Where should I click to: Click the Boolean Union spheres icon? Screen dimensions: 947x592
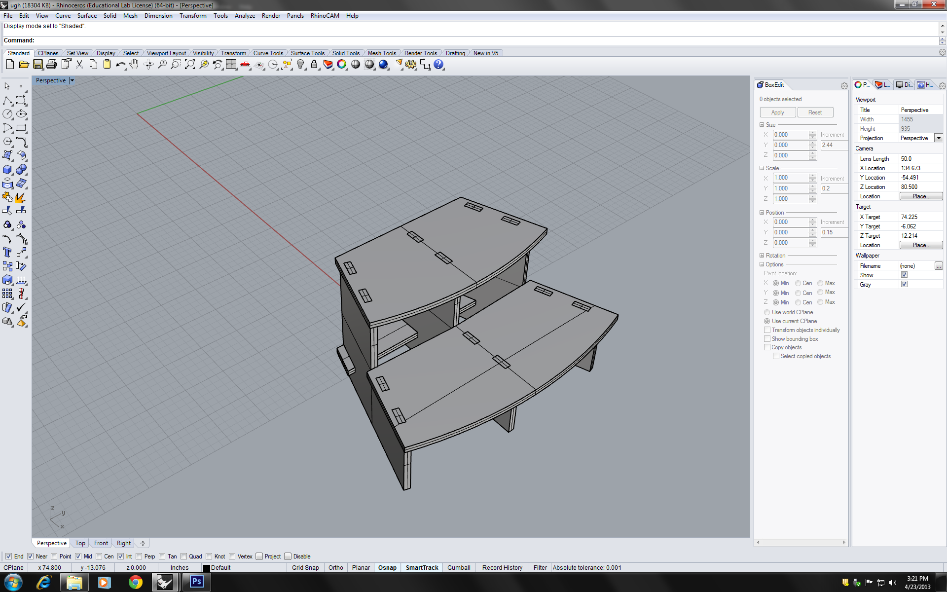[21, 169]
